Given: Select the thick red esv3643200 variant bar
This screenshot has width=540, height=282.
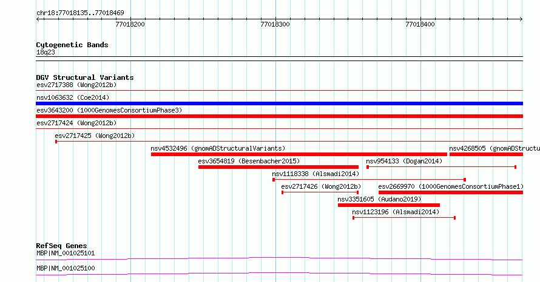Looking at the screenshot, I should coord(279,116).
